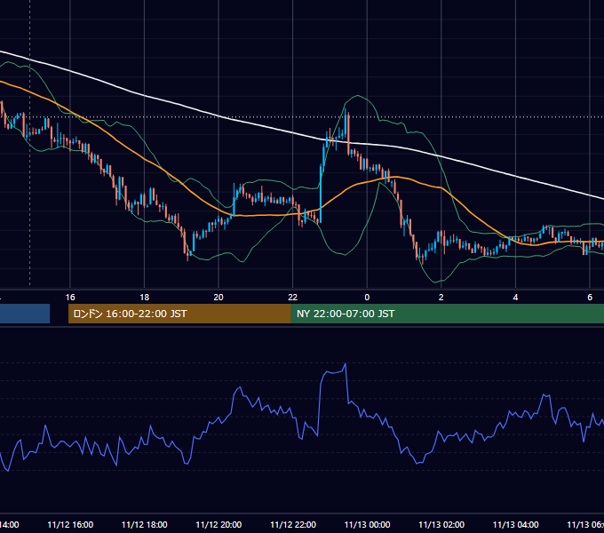The height and width of the screenshot is (533, 604).
Task: Click hour label 4 on the chart axis
Action: 515,298
